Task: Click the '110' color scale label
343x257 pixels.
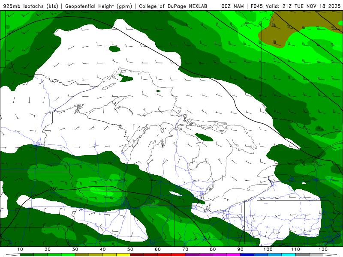Action: click(295, 249)
